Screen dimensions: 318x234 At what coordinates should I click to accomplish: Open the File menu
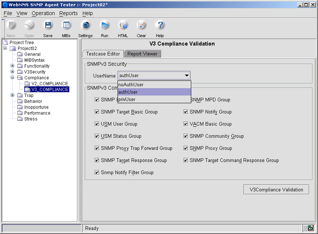point(8,13)
